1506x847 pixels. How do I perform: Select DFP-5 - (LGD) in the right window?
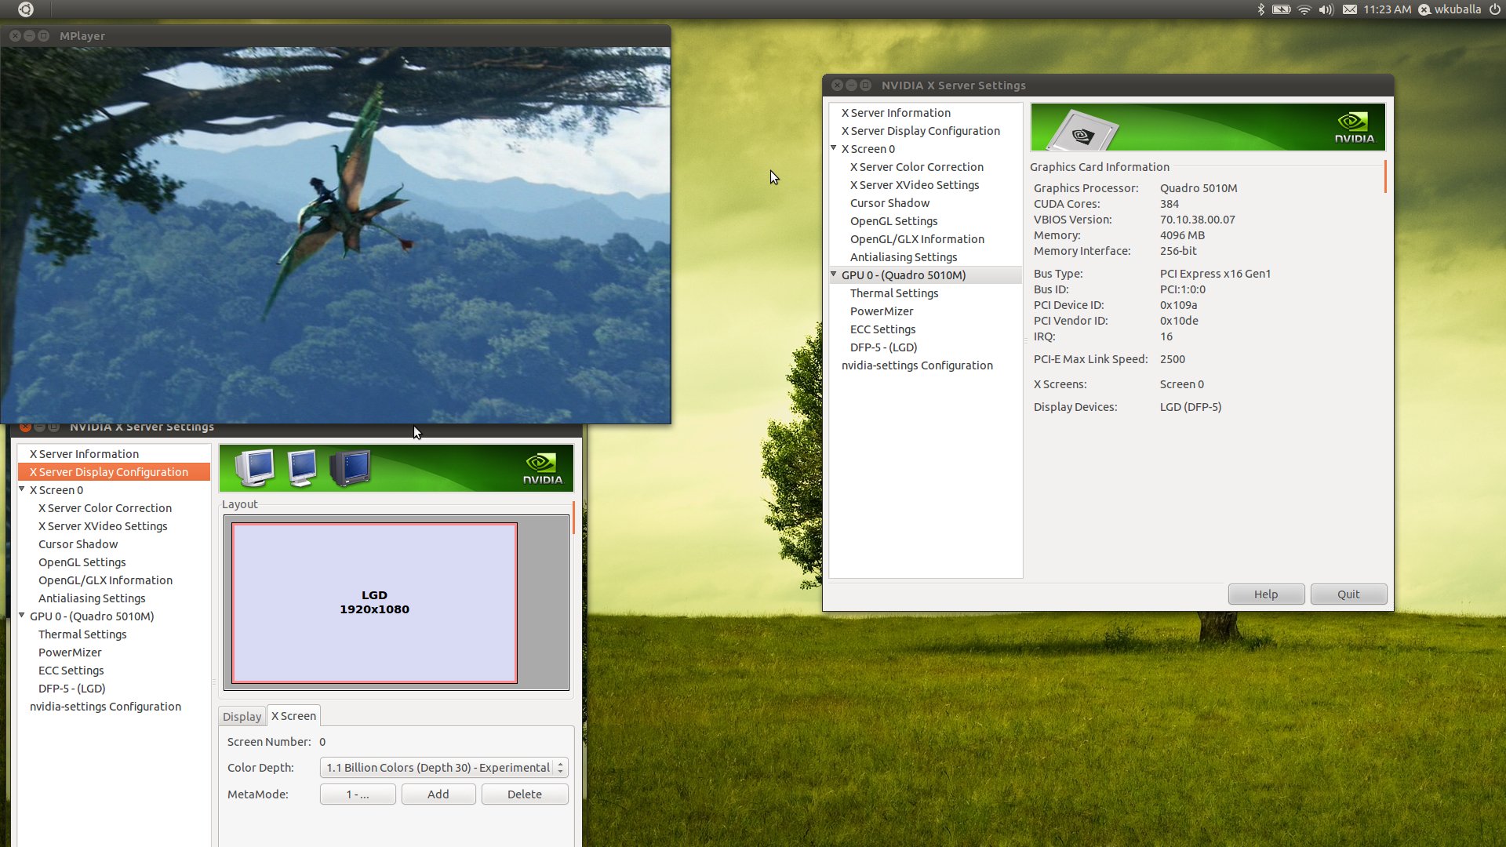point(884,347)
